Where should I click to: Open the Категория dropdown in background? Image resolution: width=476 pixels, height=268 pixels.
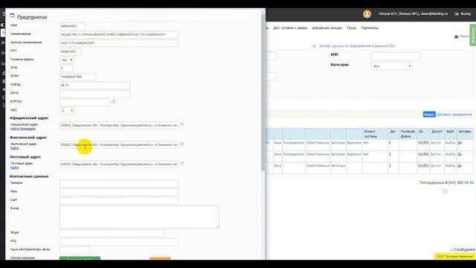click(x=392, y=66)
